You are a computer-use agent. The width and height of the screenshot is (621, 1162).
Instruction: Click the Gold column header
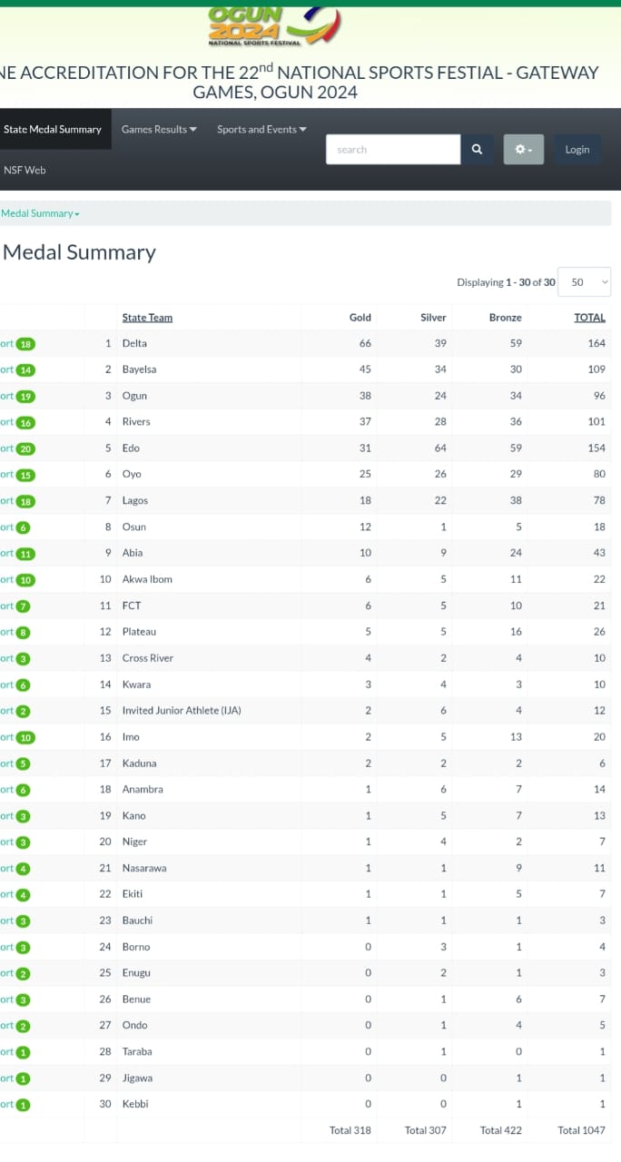360,318
